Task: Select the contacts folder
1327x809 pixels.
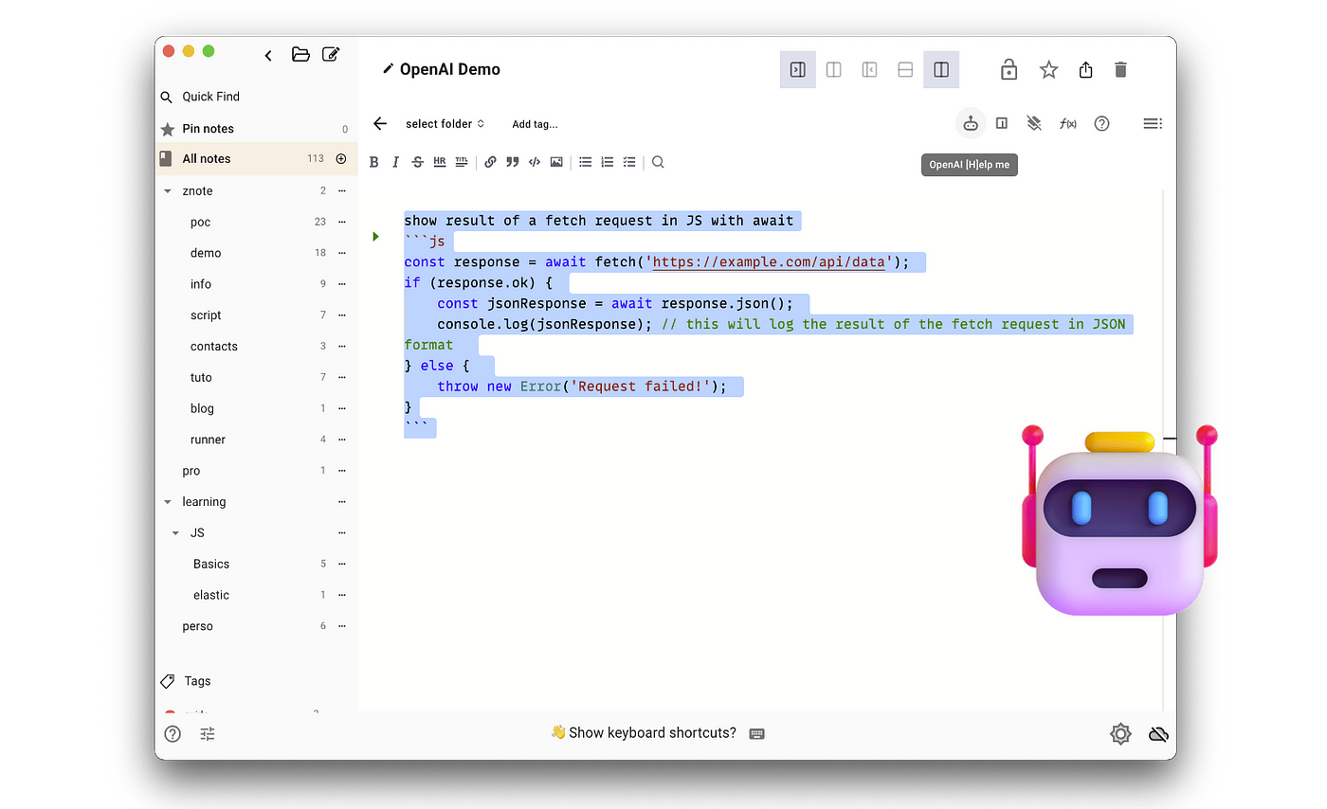Action: [x=214, y=347]
